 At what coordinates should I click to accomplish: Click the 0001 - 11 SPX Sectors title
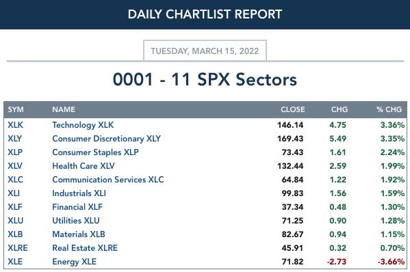tap(205, 79)
